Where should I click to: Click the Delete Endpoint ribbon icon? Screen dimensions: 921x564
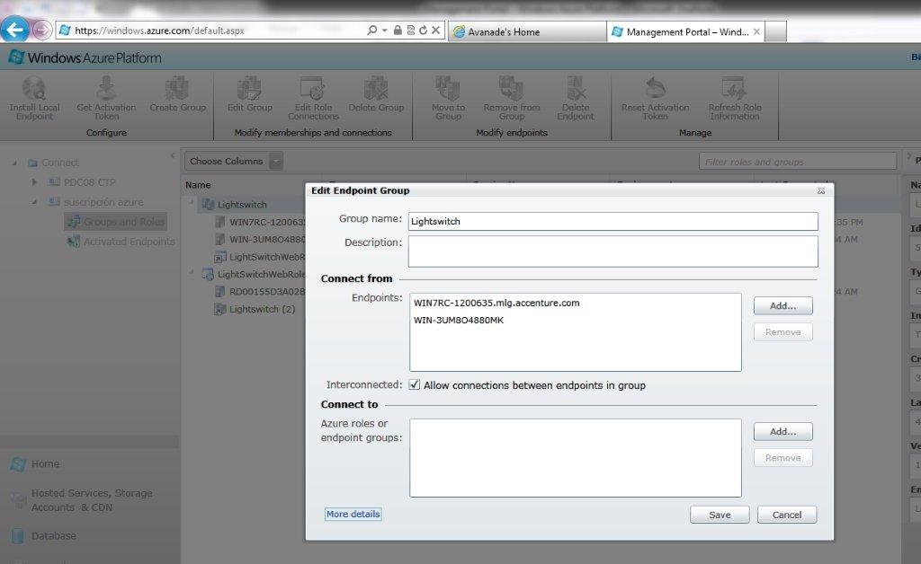[576, 88]
